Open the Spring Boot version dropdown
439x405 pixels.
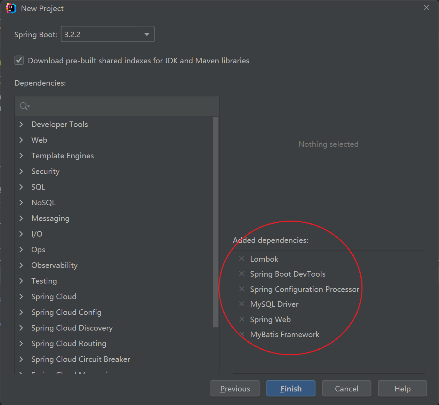pos(108,34)
